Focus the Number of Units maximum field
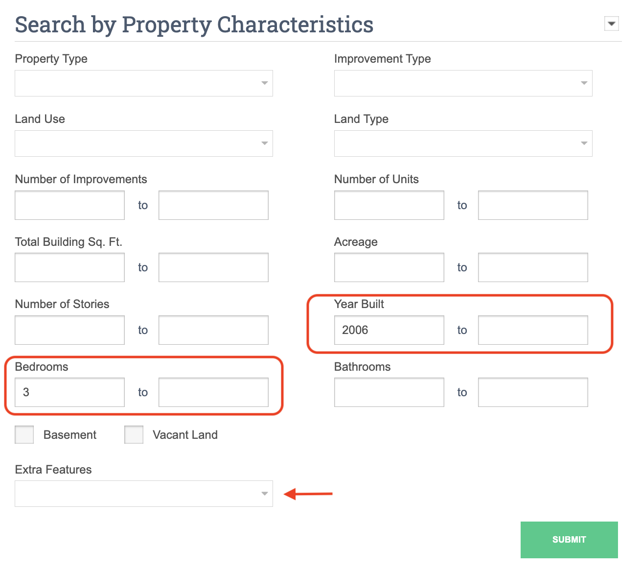This screenshot has width=641, height=572. coord(533,205)
